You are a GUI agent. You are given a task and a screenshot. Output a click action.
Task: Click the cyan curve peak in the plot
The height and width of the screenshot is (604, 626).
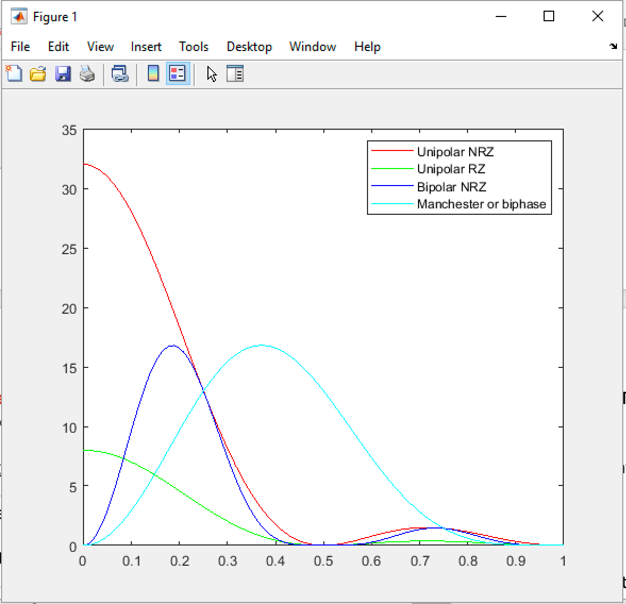(261, 345)
